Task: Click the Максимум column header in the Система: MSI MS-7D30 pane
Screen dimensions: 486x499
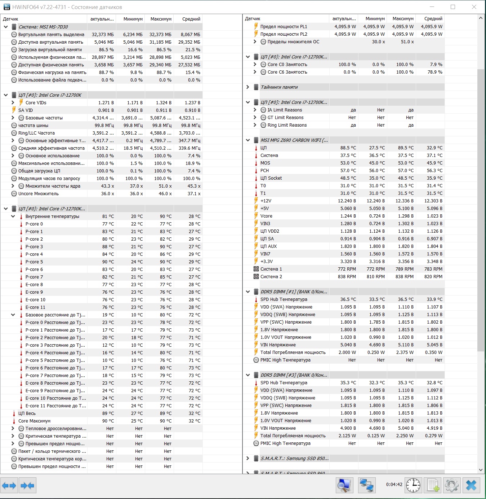Action: click(x=159, y=19)
